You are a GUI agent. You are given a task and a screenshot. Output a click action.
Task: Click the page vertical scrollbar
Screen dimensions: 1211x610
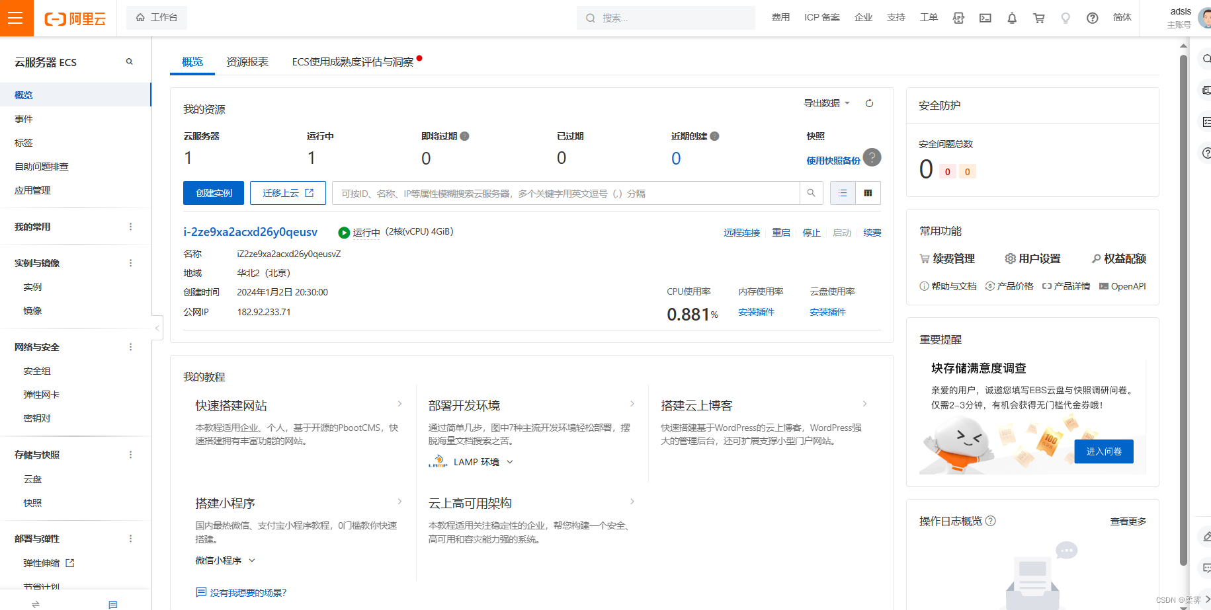(1184, 311)
